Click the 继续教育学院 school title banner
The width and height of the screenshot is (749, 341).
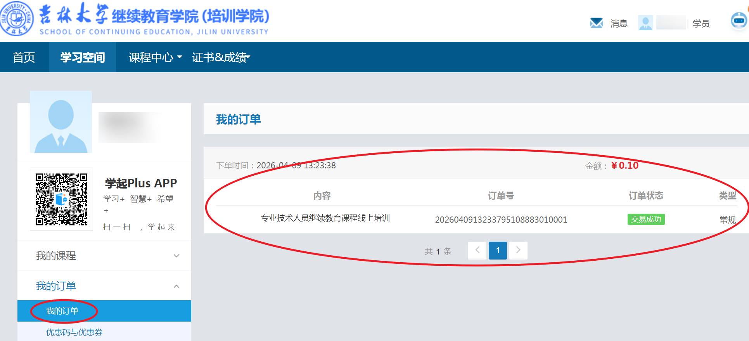[154, 18]
